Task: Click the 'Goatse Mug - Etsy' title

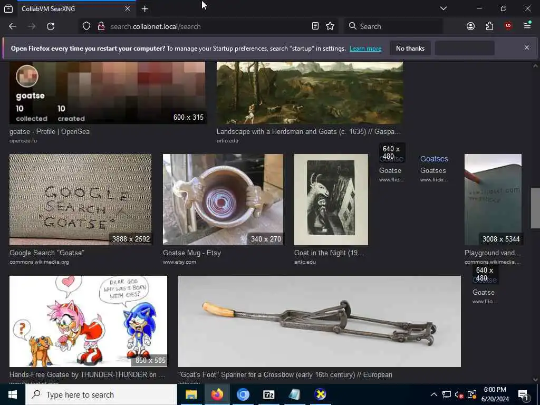Action: 192,253
